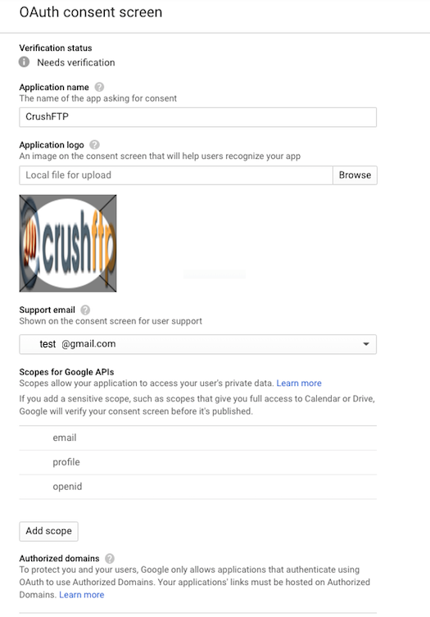Open Learn more link about scopes
Image resolution: width=430 pixels, height=617 pixels.
coord(299,383)
